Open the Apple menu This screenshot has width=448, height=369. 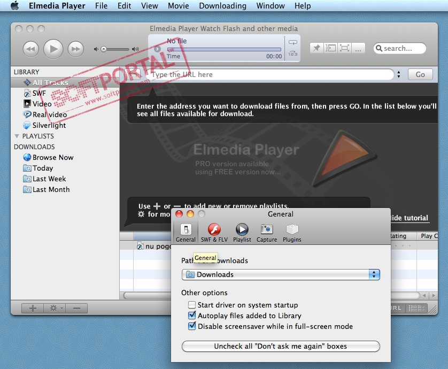[x=15, y=6]
